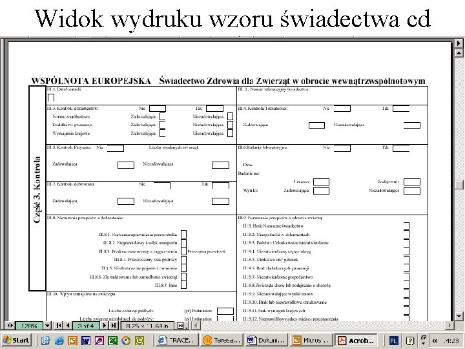Open the zoom percentage dropdown arrow
The width and height of the screenshot is (465, 349).
[47, 326]
